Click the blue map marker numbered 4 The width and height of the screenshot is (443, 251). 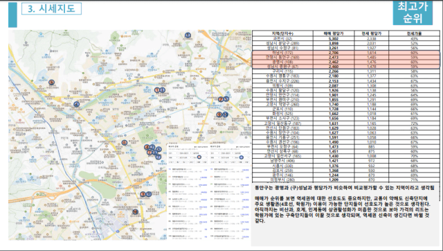(76, 104)
